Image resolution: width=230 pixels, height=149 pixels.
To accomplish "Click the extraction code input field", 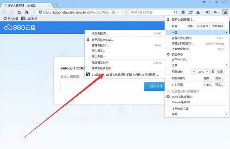I will click(x=101, y=86).
